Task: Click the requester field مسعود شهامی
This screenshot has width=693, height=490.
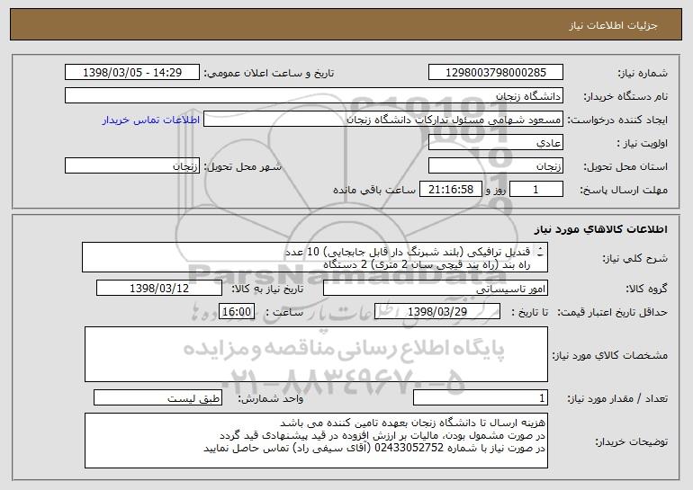Action: (x=383, y=120)
